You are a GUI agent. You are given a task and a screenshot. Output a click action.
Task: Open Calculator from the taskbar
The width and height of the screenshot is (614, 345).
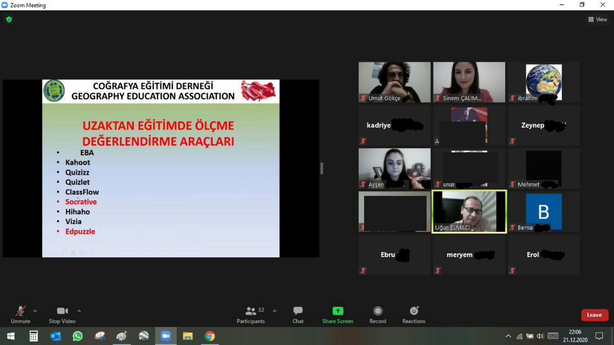33,336
